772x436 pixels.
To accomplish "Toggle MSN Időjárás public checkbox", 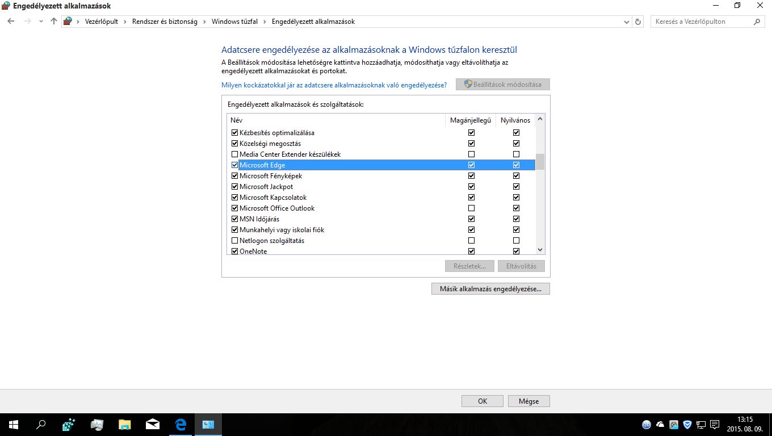I will point(516,219).
